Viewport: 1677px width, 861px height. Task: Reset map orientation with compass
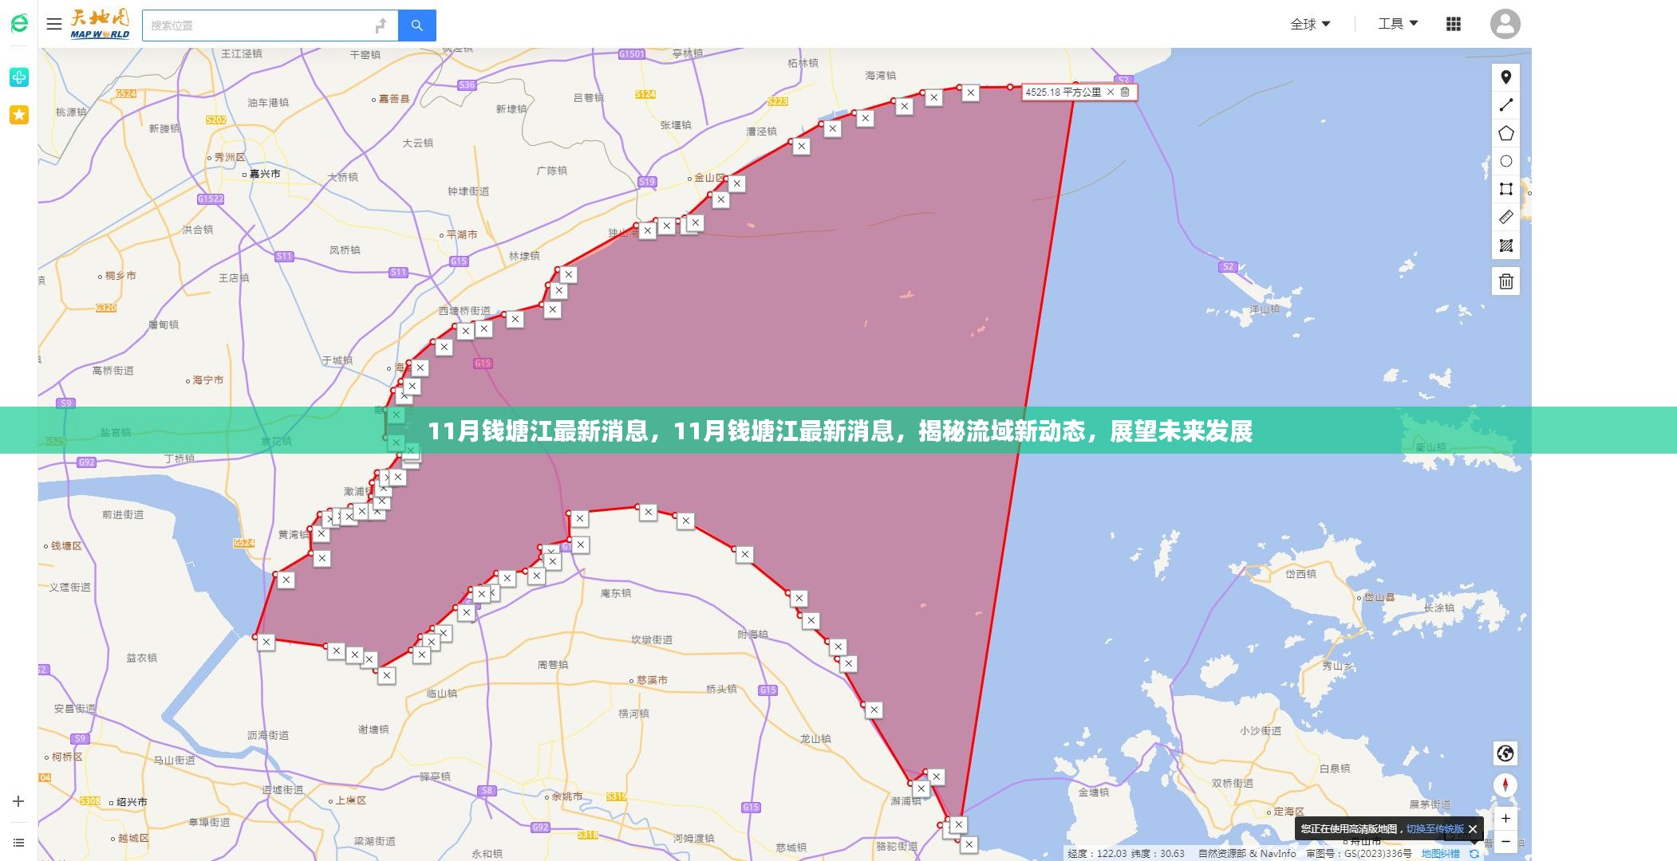tap(1505, 785)
